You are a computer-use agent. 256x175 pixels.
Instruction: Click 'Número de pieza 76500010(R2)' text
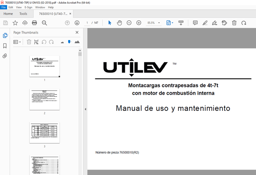117,152
